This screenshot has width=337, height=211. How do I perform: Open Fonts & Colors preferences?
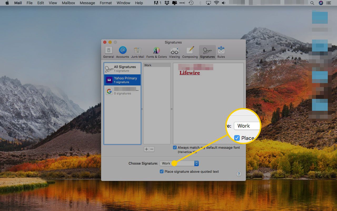point(156,52)
